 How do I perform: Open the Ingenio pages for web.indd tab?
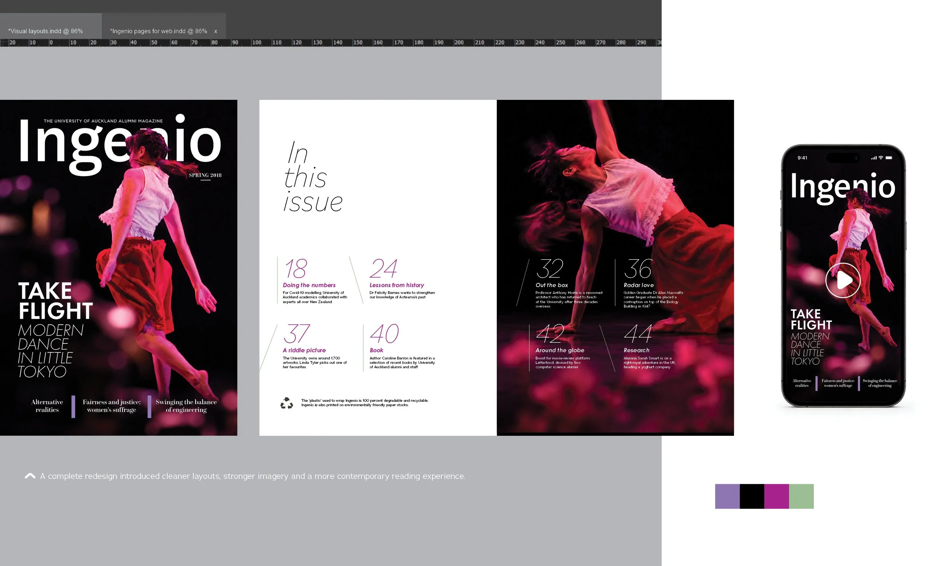(159, 31)
